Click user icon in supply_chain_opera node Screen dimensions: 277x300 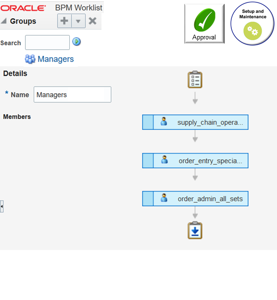[x=164, y=122]
